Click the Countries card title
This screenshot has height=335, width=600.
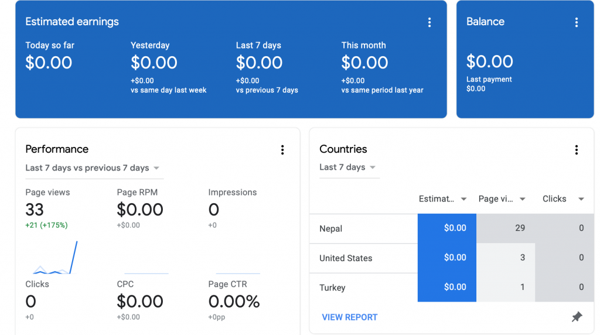click(x=343, y=149)
